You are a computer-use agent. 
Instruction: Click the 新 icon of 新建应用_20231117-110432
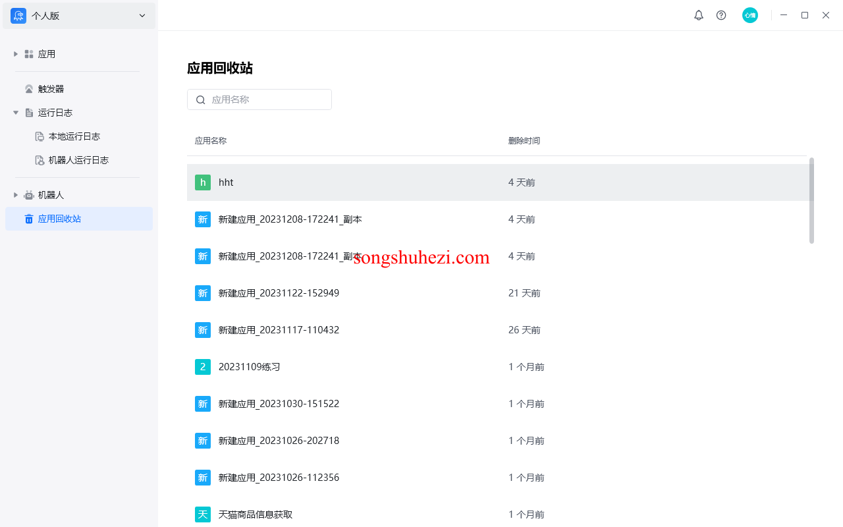[x=203, y=330]
